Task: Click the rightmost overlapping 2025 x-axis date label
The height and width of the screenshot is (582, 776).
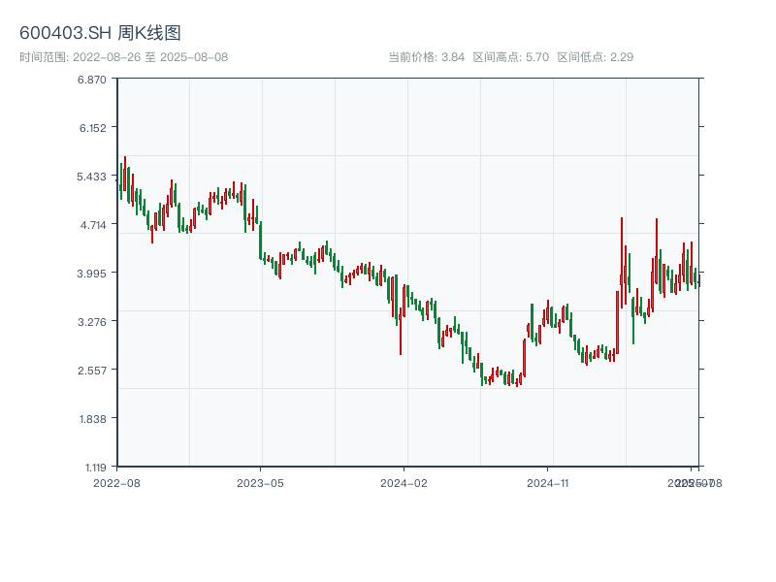Action: [x=703, y=482]
